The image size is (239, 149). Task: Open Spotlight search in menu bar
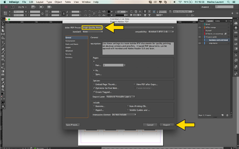point(228,2)
